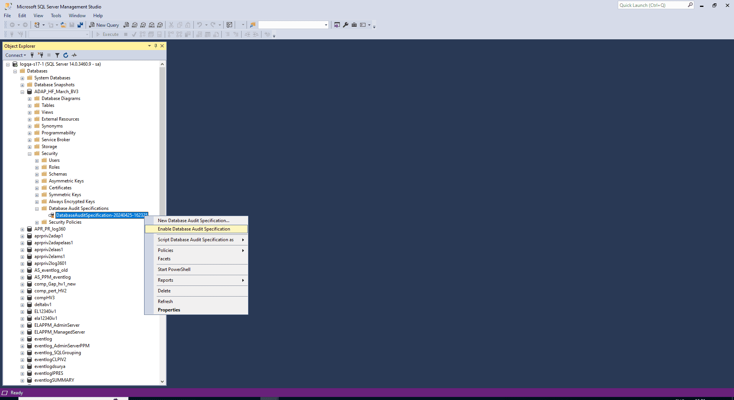This screenshot has width=734, height=400.
Task: Open the File menu
Action: (7, 16)
